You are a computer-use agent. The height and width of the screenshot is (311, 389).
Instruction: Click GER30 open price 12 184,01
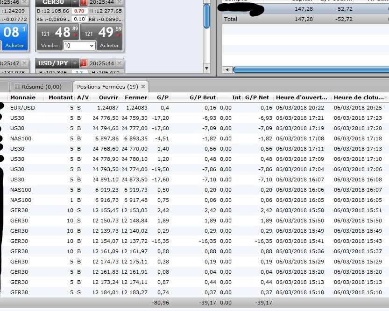coord(106,292)
